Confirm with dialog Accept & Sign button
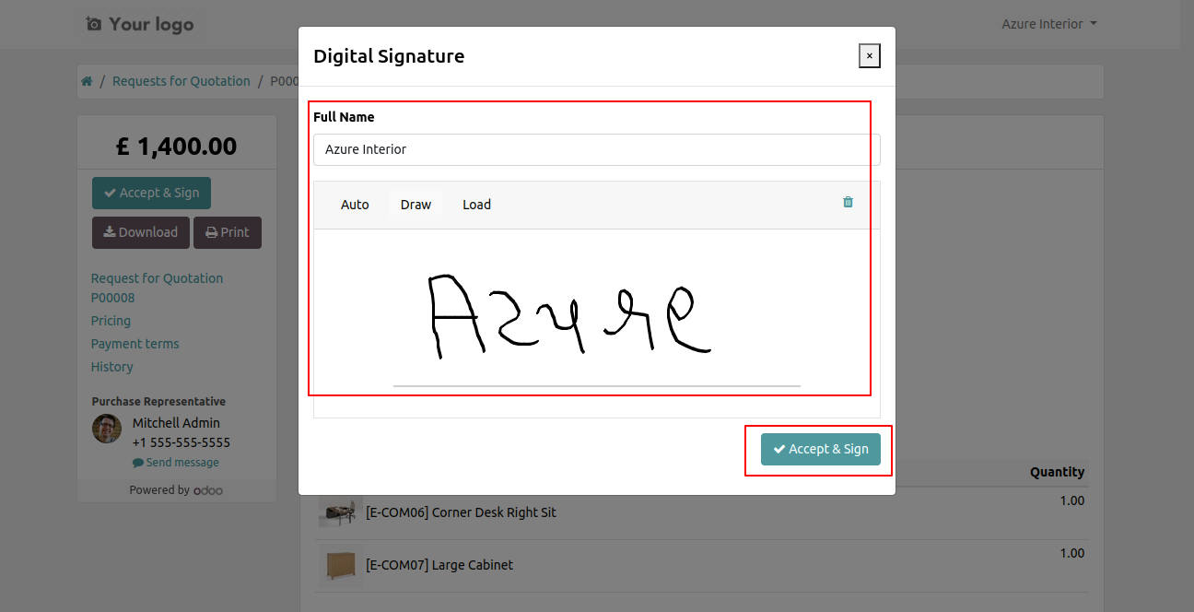 point(821,449)
